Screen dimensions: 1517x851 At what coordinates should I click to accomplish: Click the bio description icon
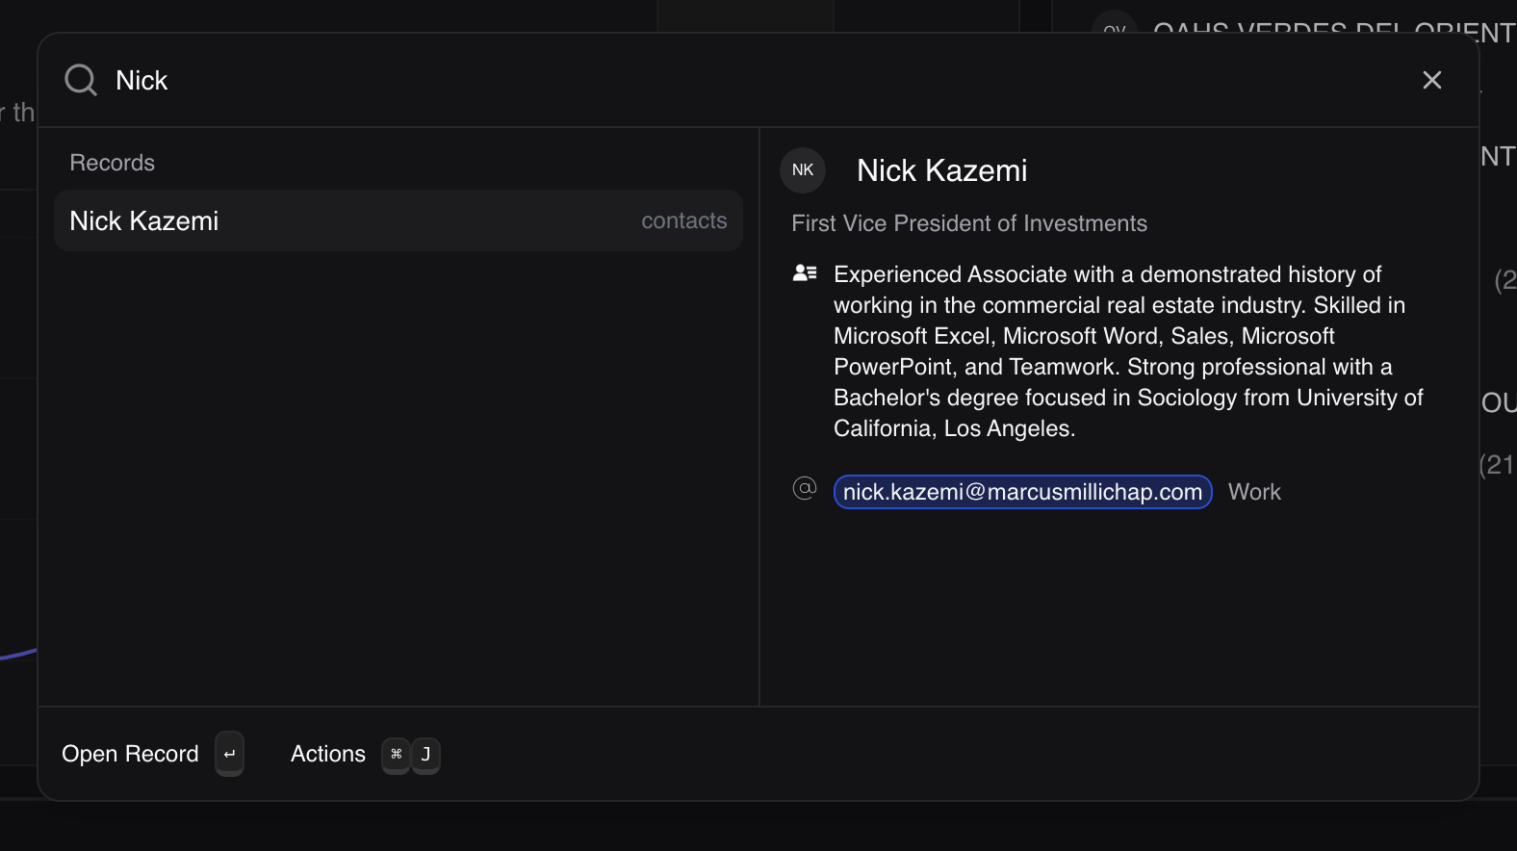pos(805,273)
